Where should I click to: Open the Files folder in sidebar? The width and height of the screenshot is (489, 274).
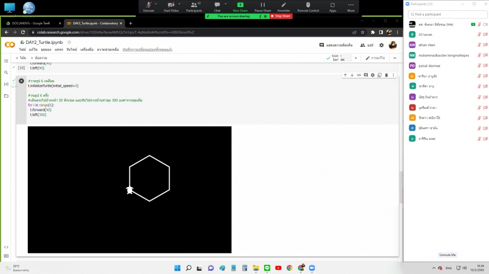point(6,96)
